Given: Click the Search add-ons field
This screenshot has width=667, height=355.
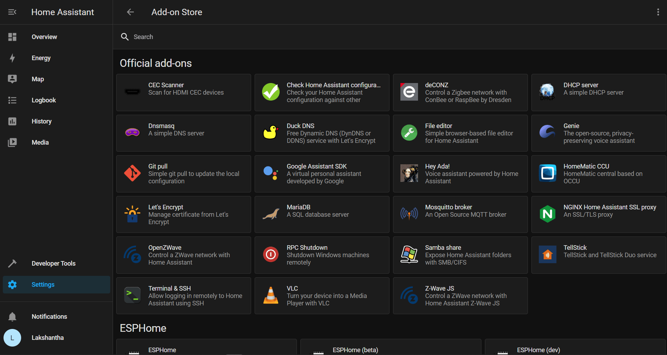Looking at the screenshot, I should coord(390,37).
